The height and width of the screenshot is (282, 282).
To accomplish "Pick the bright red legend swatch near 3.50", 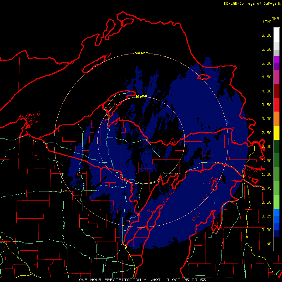I will [x=277, y=105].
